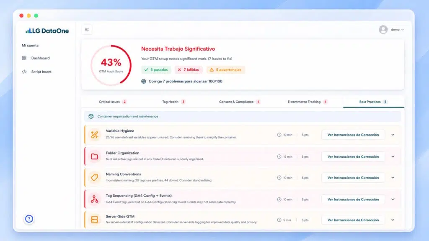Select the Best Practices tab

coord(373,102)
